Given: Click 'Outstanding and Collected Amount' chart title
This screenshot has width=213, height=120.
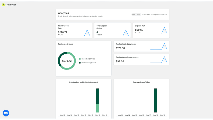Looking at the screenshot, I should 84,82.
